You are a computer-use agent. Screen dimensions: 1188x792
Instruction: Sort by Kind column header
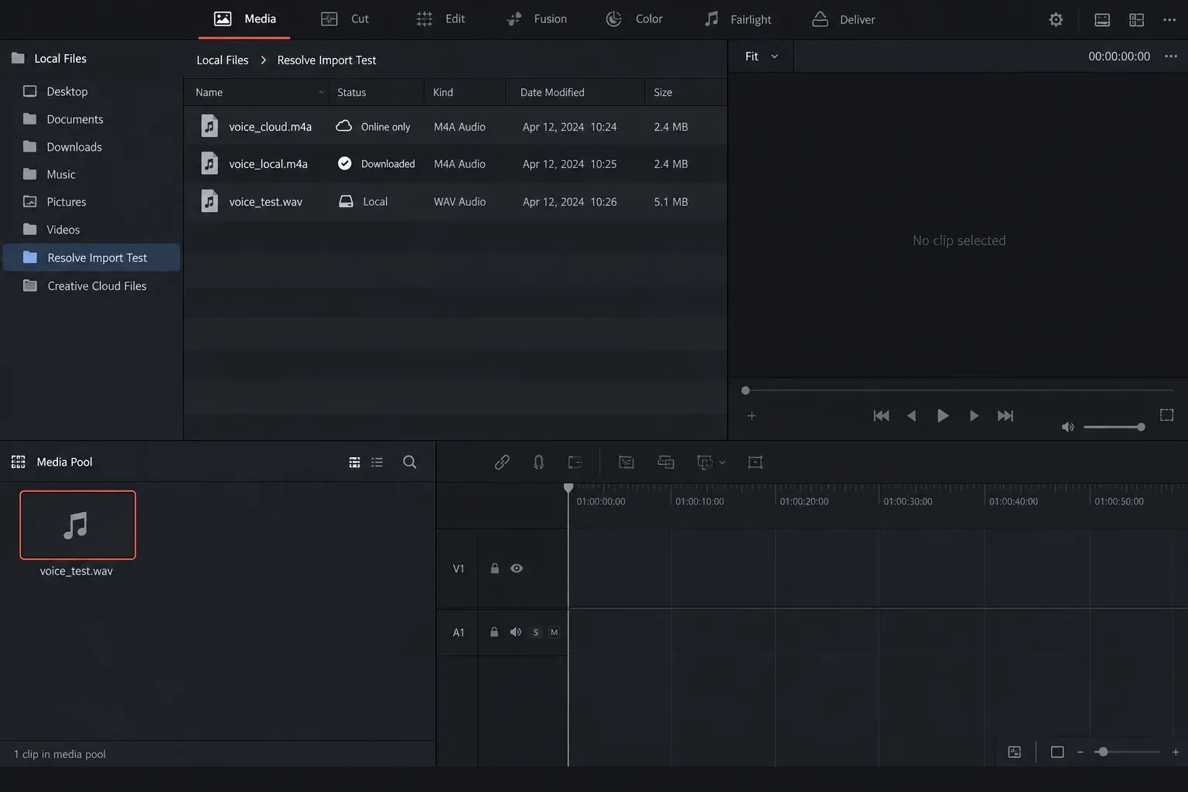pyautogui.click(x=465, y=92)
